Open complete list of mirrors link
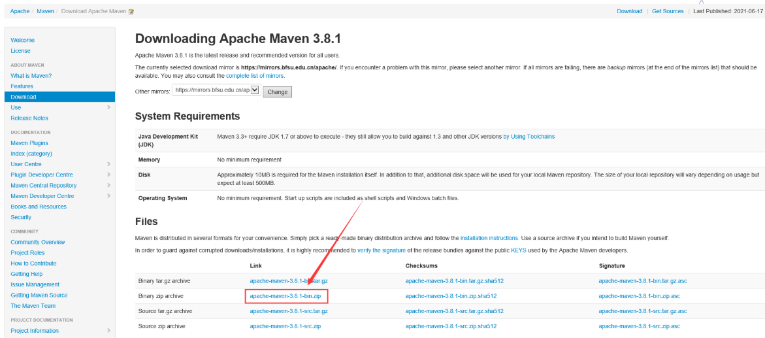Image resolution: width=765 pixels, height=338 pixels. tap(255, 76)
